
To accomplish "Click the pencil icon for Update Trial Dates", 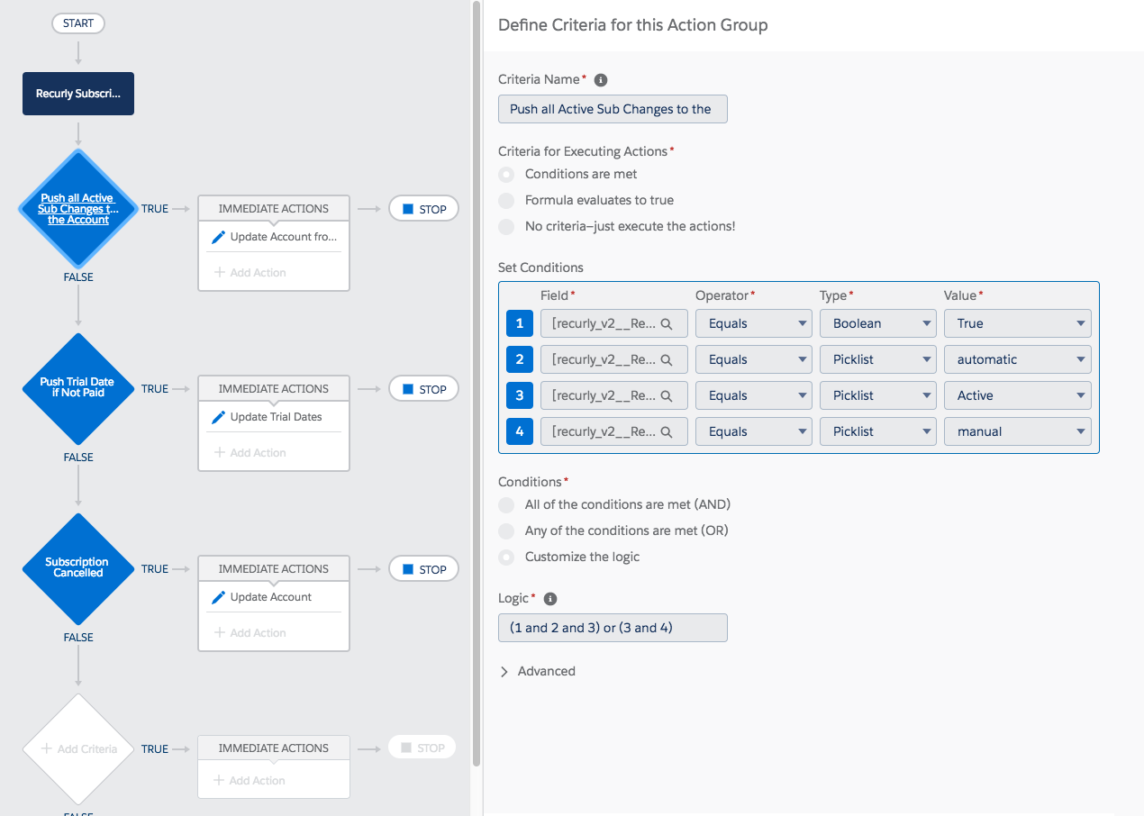I will point(218,417).
